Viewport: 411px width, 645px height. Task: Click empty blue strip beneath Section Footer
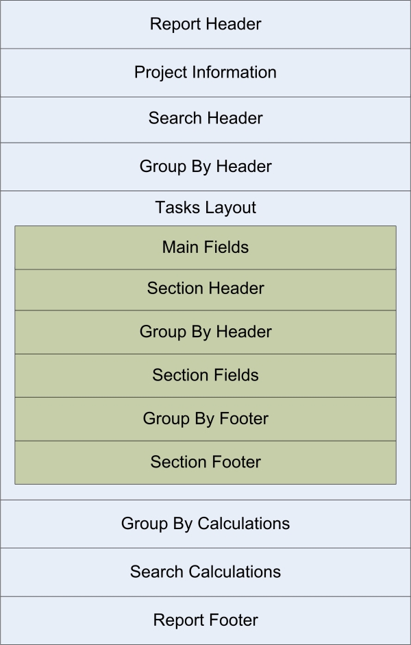coord(206,492)
